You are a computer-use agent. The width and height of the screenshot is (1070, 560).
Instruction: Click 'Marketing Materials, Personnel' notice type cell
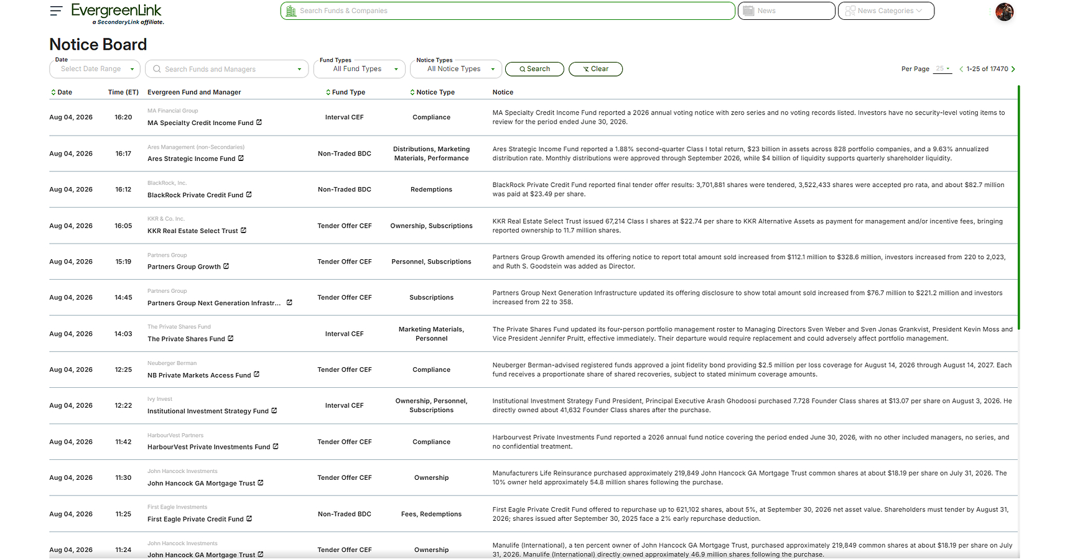pyautogui.click(x=432, y=334)
